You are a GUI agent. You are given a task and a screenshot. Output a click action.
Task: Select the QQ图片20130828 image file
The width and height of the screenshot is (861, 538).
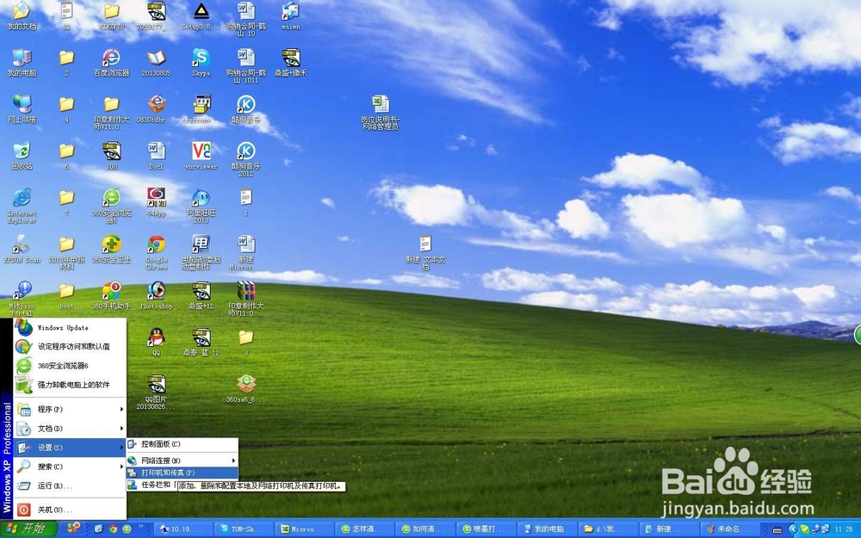157,392
